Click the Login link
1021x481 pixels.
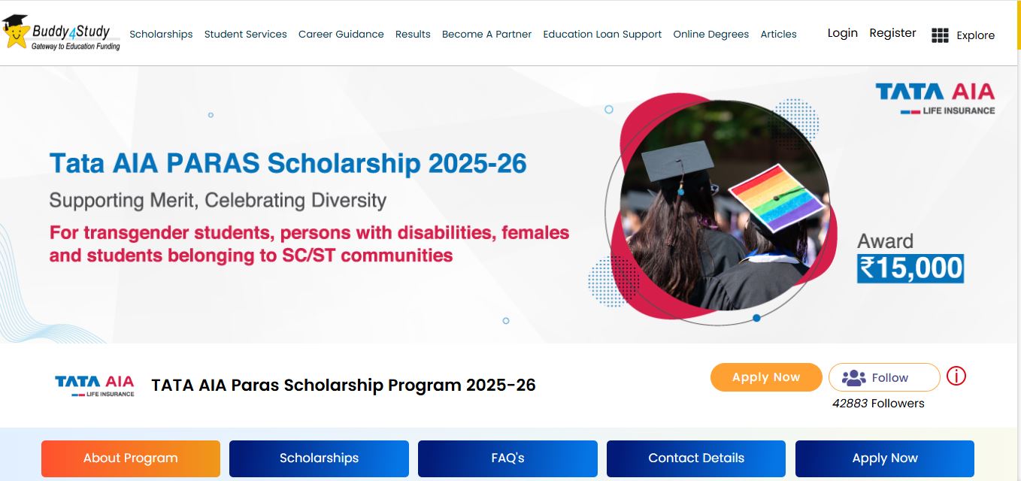pyautogui.click(x=842, y=33)
